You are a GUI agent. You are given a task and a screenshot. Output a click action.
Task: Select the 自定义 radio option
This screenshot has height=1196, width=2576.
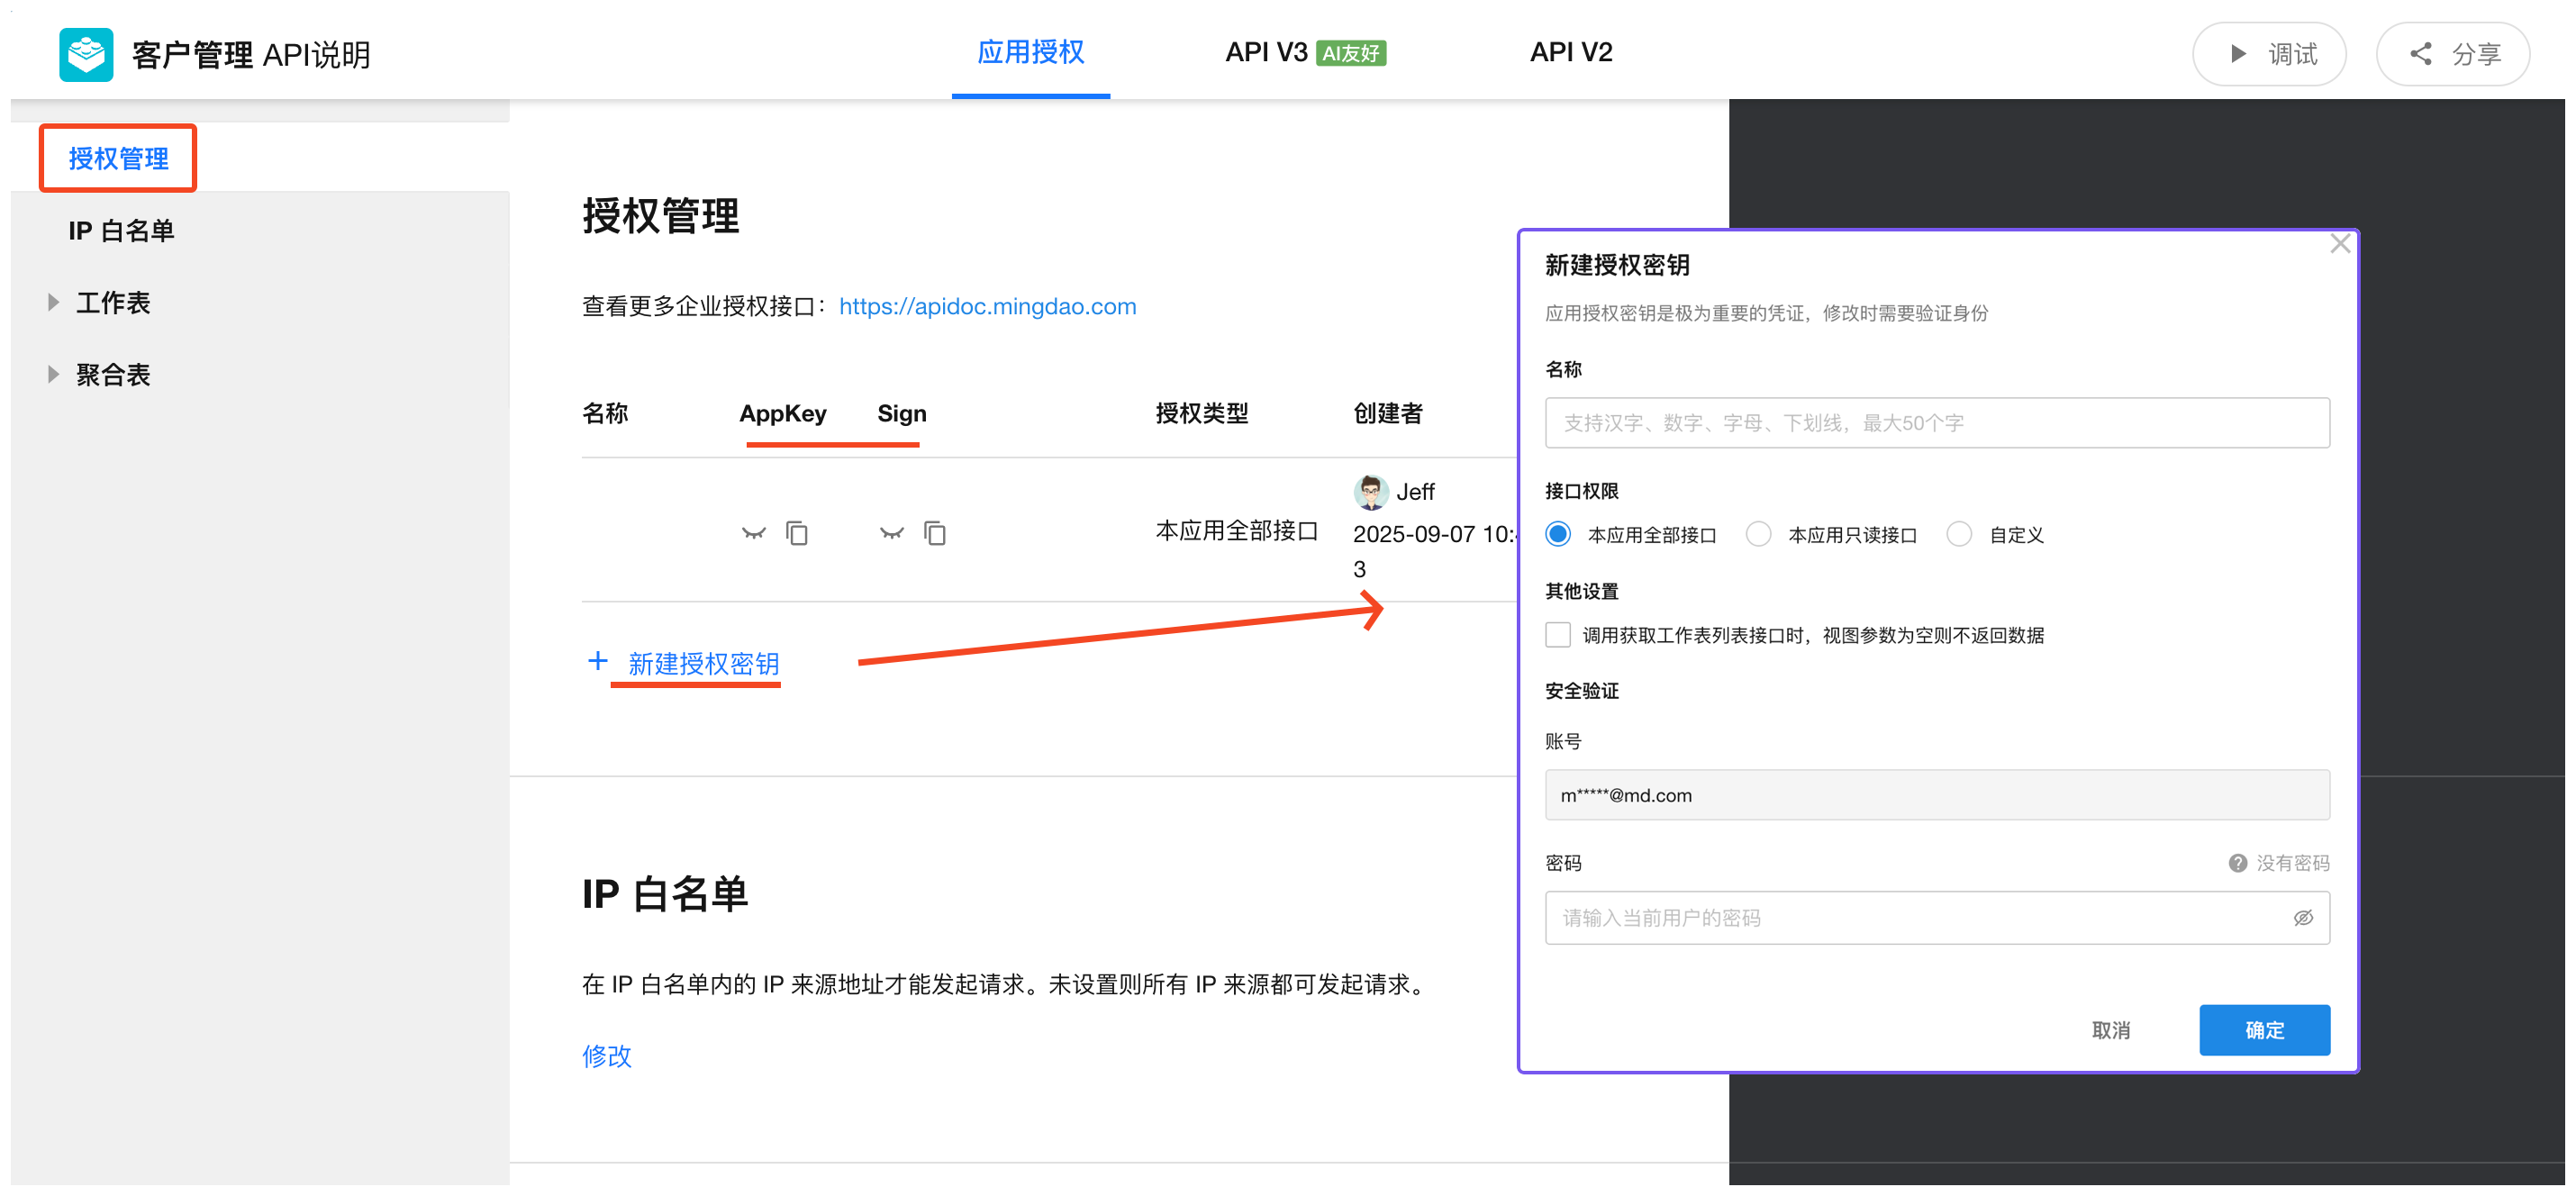[x=1959, y=534]
